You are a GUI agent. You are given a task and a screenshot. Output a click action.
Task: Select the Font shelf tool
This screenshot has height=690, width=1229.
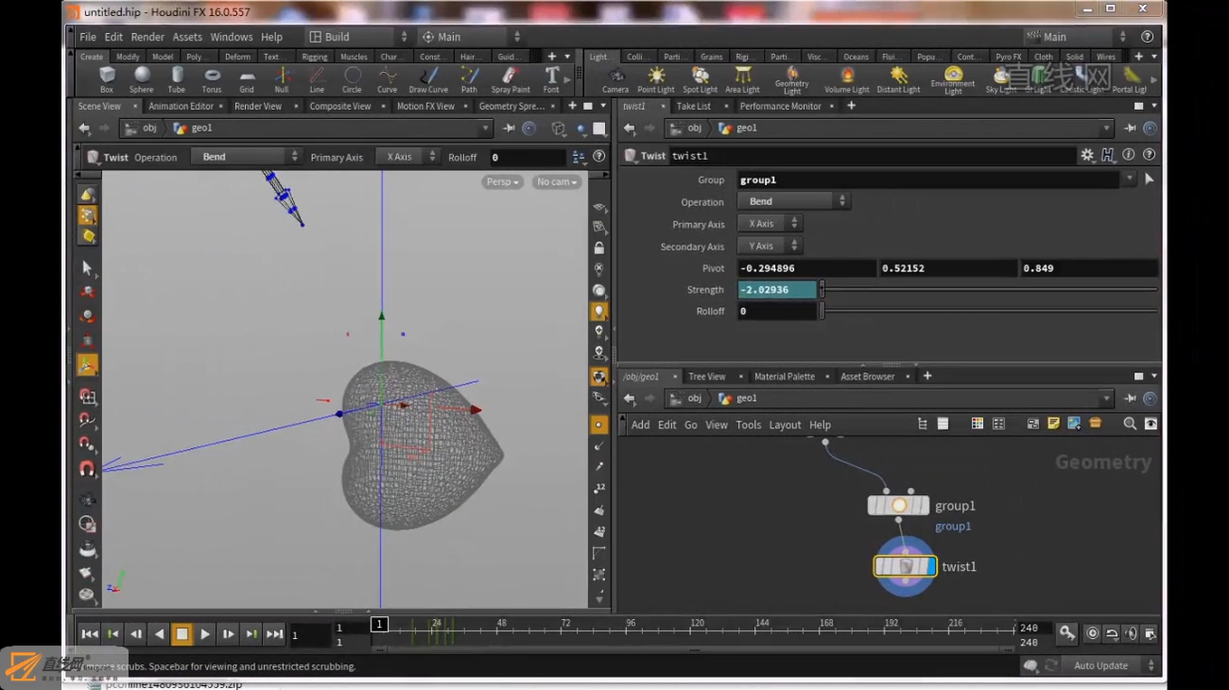551,79
